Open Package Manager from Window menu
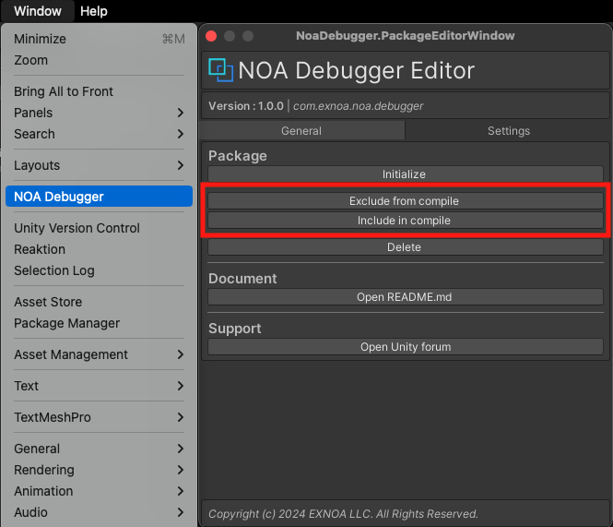613x527 pixels. pos(100,323)
